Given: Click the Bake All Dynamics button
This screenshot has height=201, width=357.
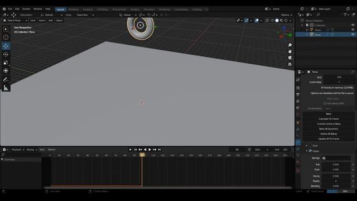Looking at the screenshot, I should click(x=329, y=129).
